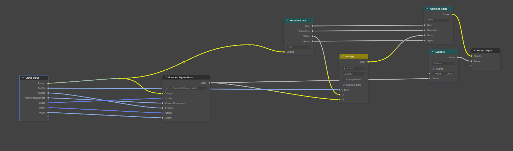This screenshot has width=513, height=151.
Task: Select the Subtract node title
Action: coord(440,52)
